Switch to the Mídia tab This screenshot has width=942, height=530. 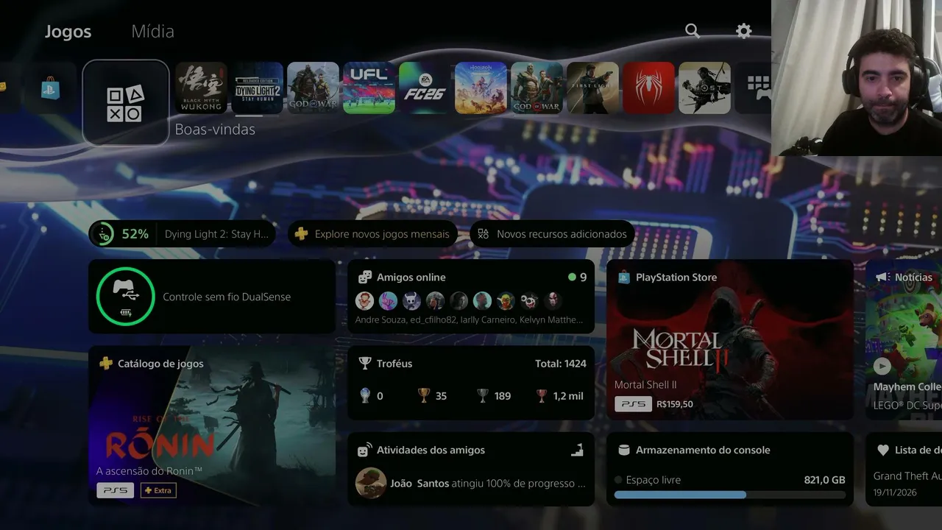152,32
